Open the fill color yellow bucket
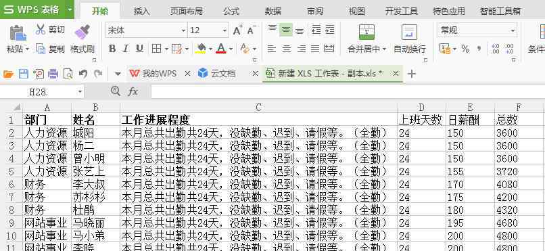 point(201,48)
